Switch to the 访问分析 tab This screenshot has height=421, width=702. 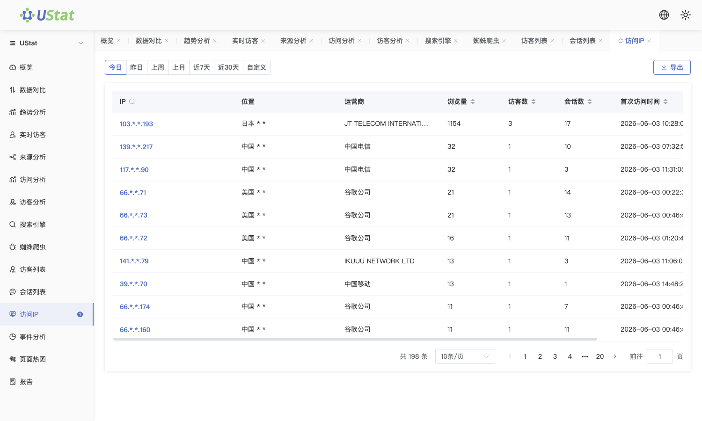pyautogui.click(x=342, y=41)
